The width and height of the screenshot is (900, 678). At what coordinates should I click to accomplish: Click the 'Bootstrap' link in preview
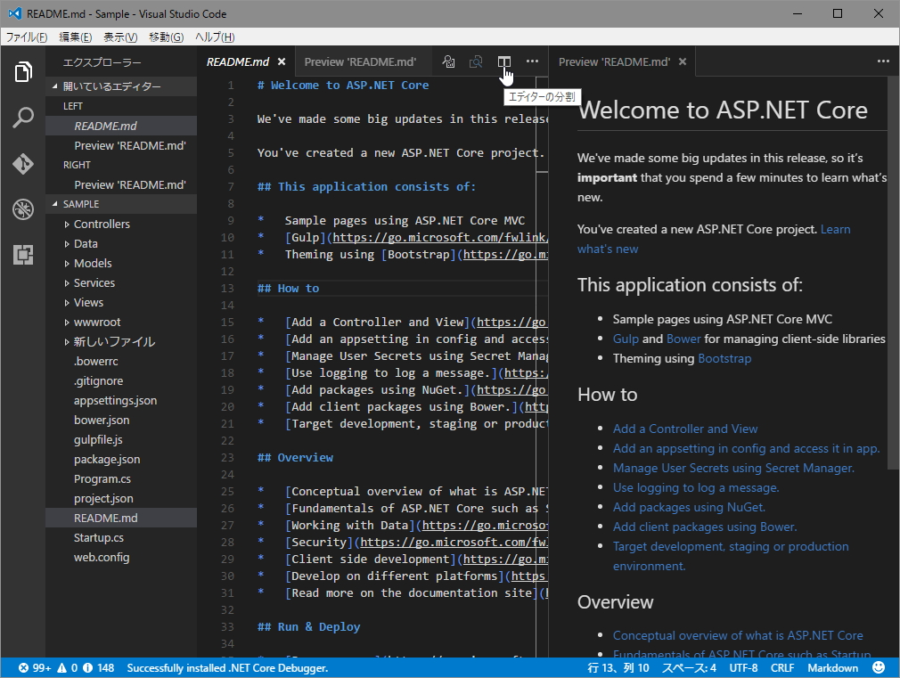[724, 358]
